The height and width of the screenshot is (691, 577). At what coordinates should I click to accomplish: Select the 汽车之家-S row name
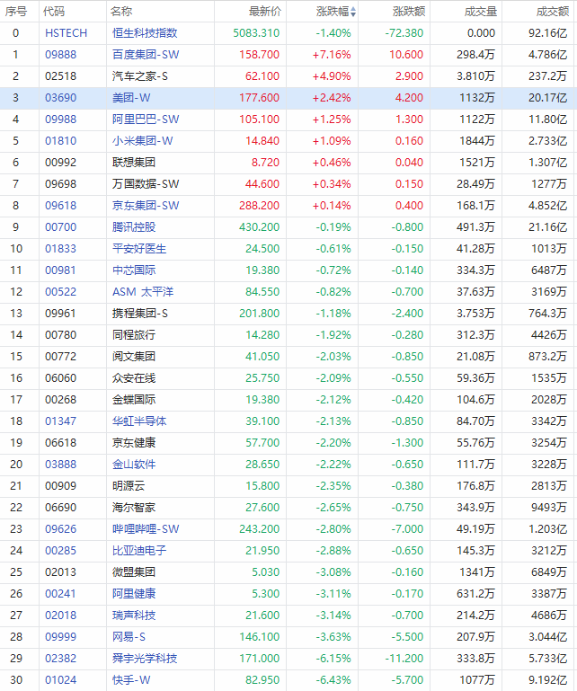[x=139, y=76]
